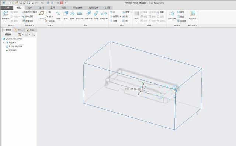Select the Revolve (旋转) tool
The image size is (236, 146).
pos(72,15)
